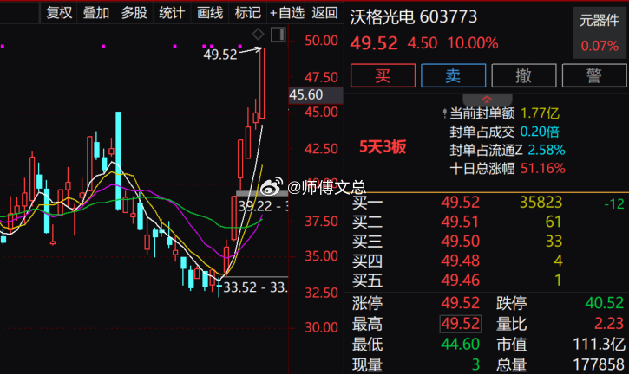This screenshot has height=374, width=629.
Task: Click the 封单占流通Z value 2.58%
Action: click(x=547, y=150)
